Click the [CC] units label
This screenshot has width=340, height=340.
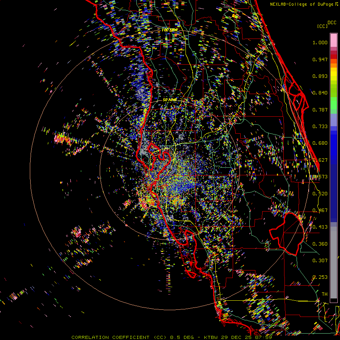click(322, 26)
